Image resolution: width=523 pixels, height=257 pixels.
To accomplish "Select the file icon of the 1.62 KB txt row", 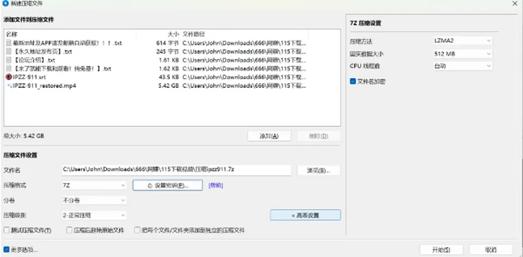I will pos(9,68).
